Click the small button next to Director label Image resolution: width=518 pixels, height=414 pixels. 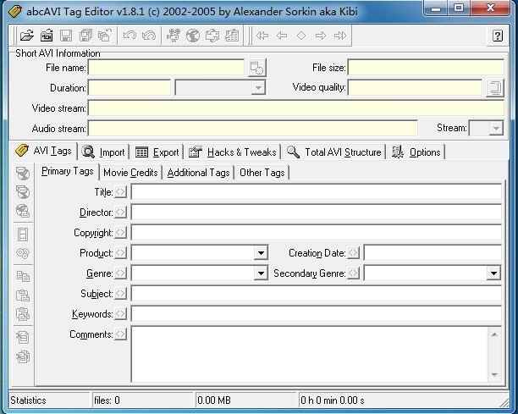point(121,213)
